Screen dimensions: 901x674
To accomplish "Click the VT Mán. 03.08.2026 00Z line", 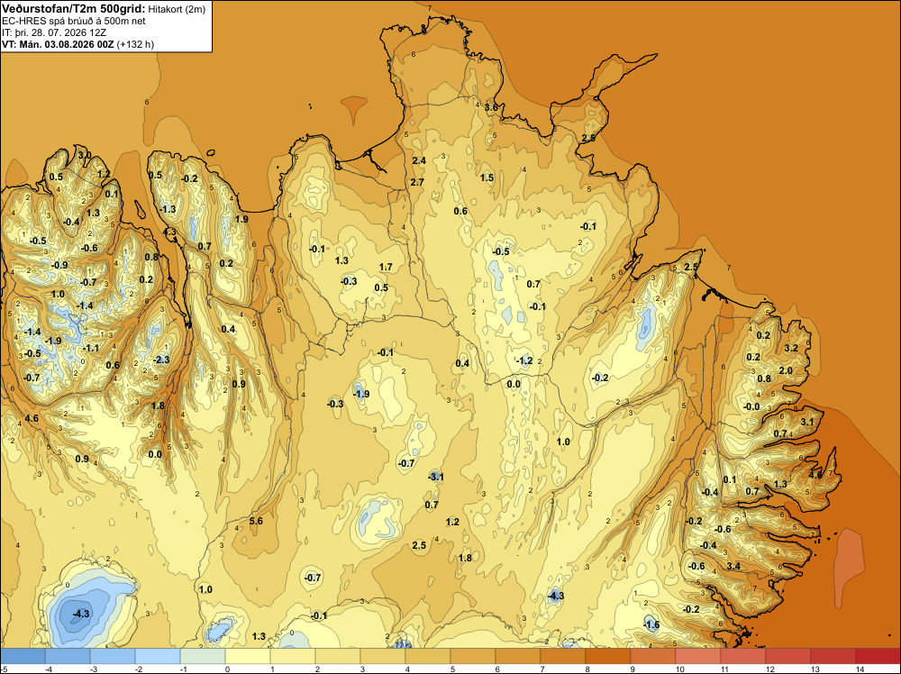I will [x=77, y=44].
